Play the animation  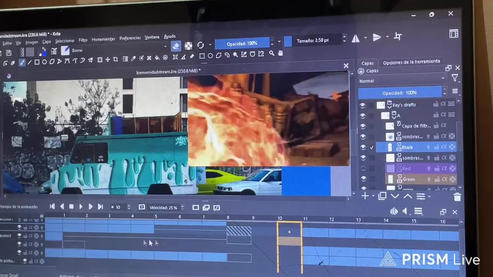[x=80, y=207]
